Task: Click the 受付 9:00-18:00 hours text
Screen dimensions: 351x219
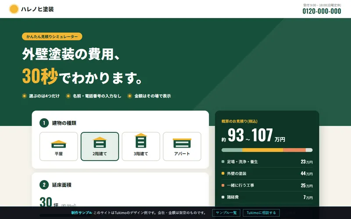Action: coord(322,5)
